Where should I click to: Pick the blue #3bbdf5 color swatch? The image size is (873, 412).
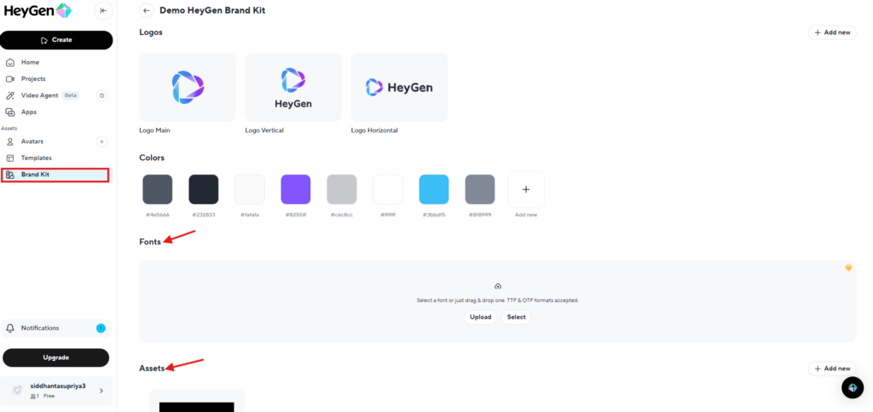[434, 189]
